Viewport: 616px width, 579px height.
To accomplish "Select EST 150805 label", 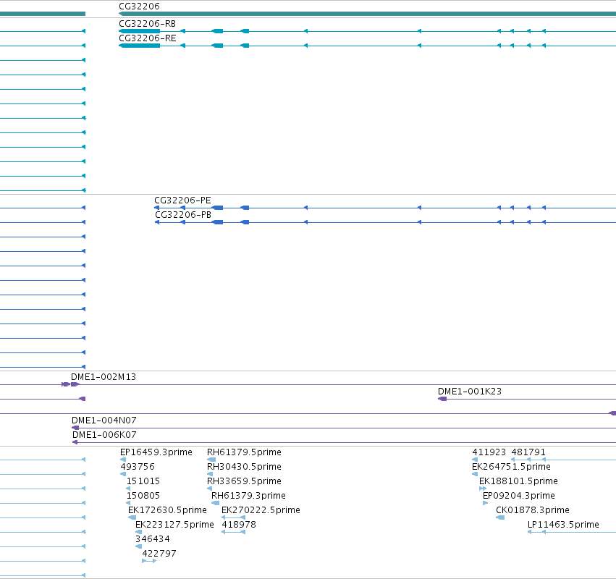I will [x=143, y=496].
